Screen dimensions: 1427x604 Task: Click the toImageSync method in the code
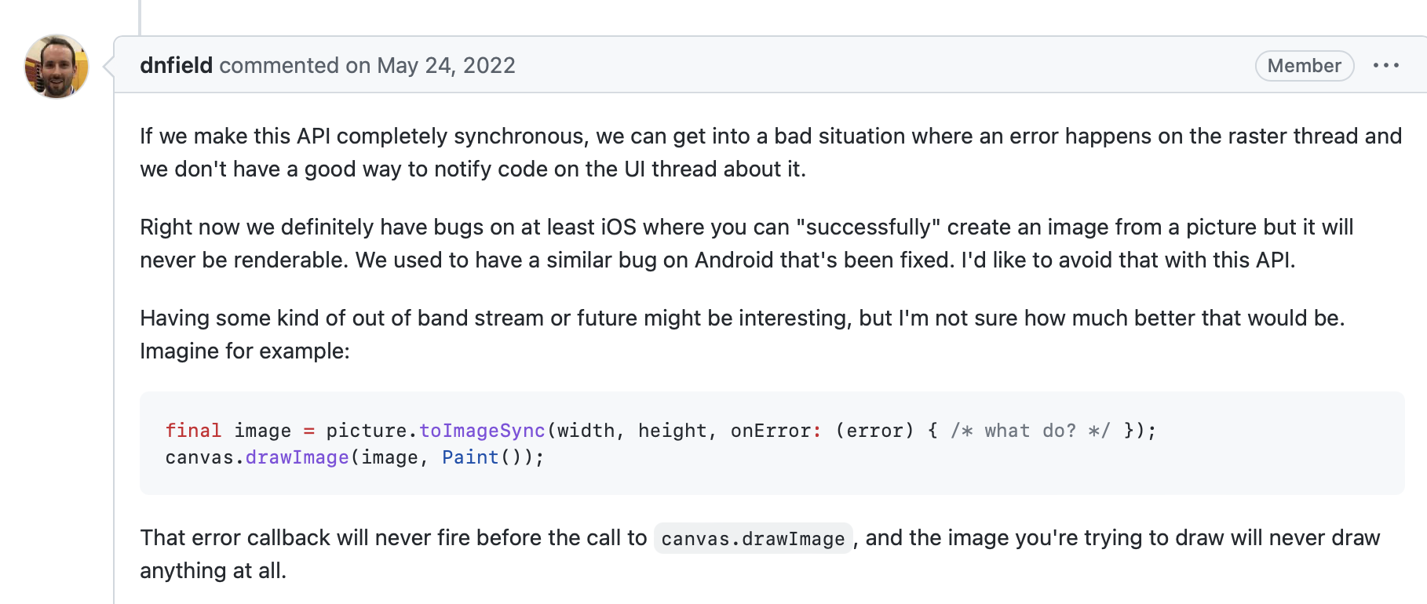482,431
